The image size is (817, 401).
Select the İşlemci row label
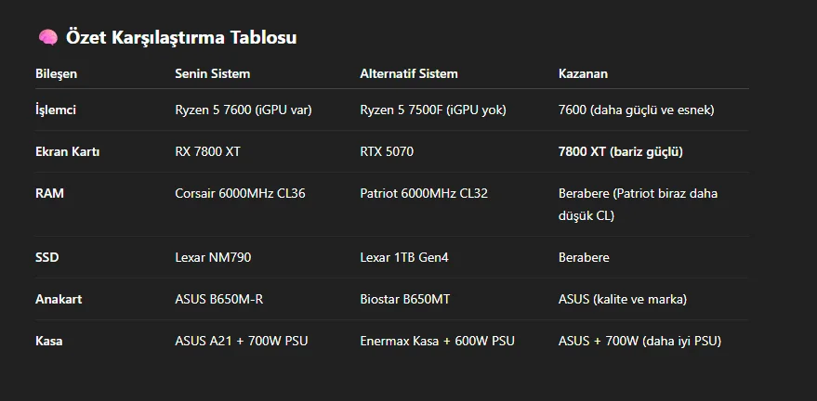point(55,110)
